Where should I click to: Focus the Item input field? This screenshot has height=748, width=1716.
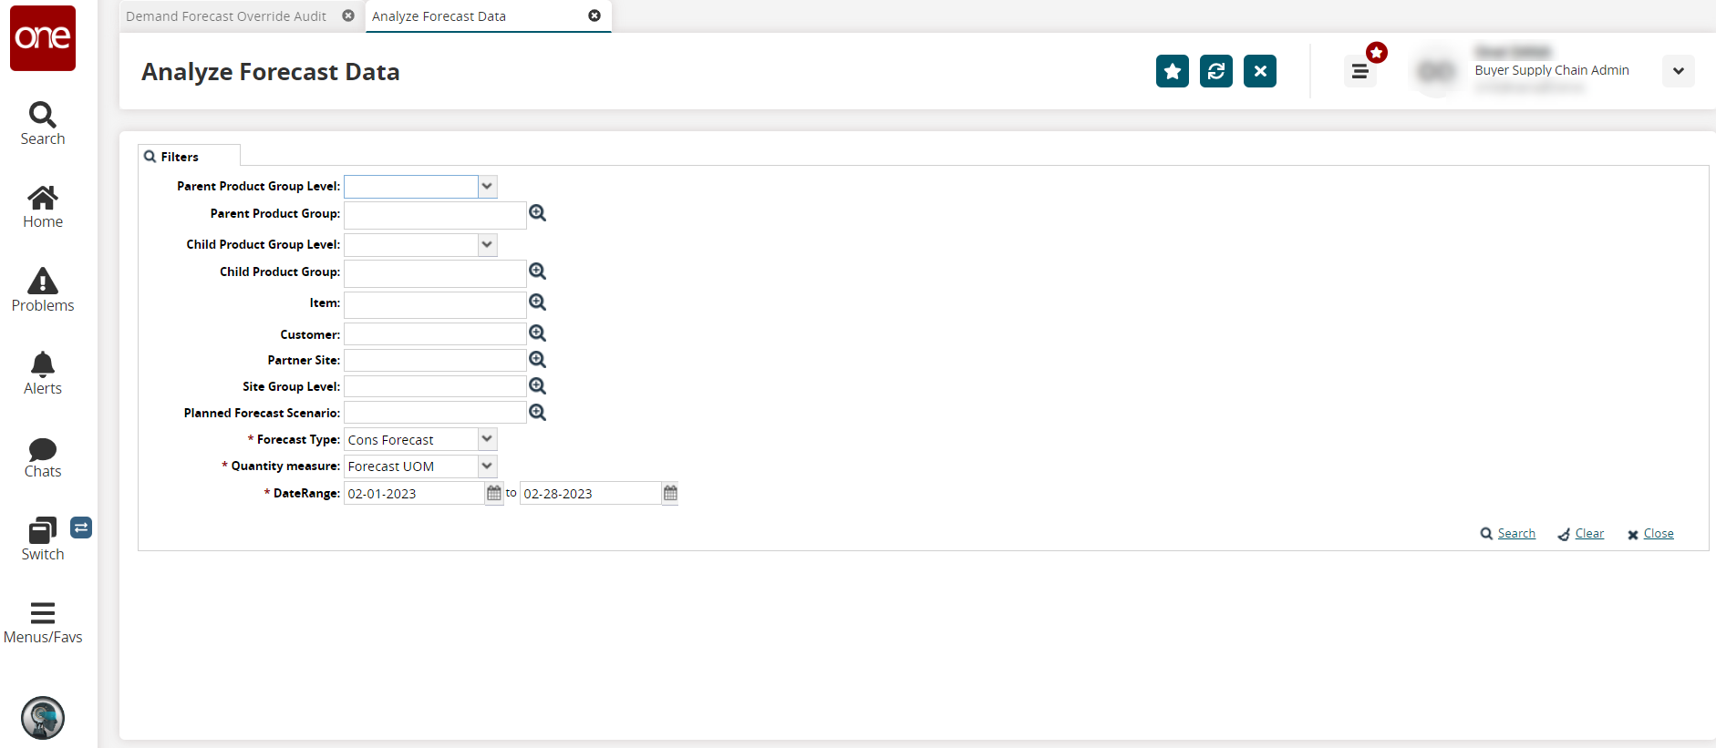(435, 304)
